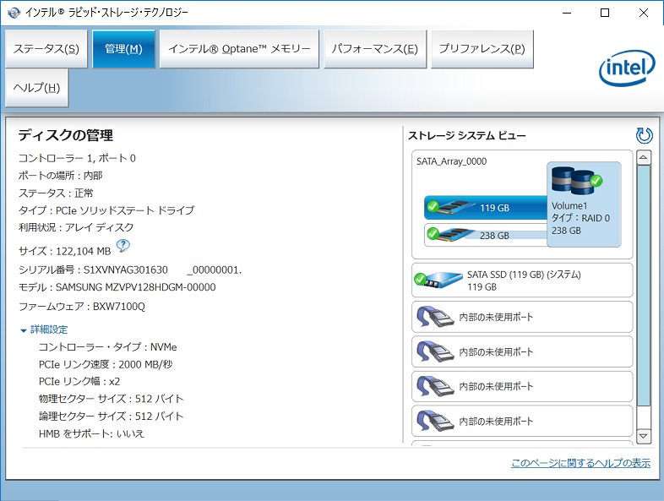The width and height of the screenshot is (664, 501).
Task: Select the Volume1 RAID 0 volume icon
Action: click(x=584, y=204)
